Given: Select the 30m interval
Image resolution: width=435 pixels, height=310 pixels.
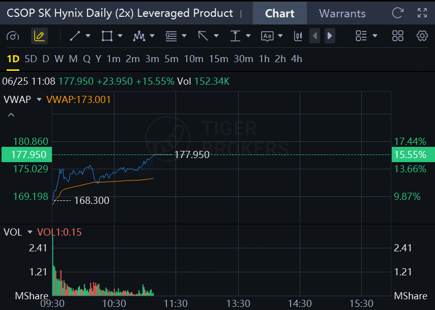Looking at the screenshot, I should coord(243,59).
